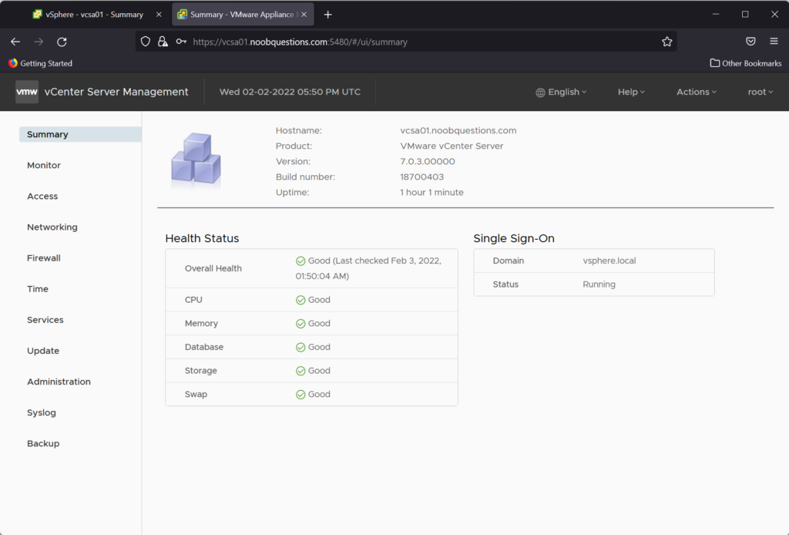Expand the Help dropdown menu
The width and height of the screenshot is (789, 535).
631,92
